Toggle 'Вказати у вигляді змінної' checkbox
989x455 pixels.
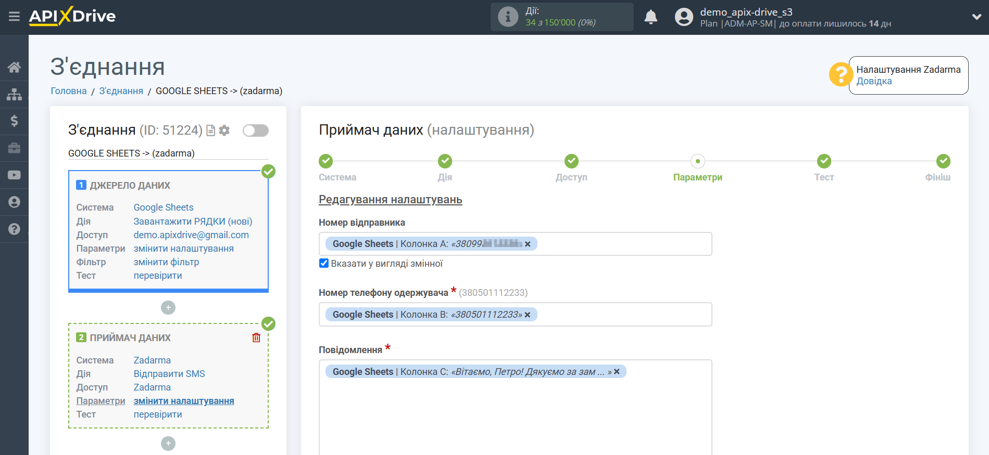pyautogui.click(x=324, y=263)
